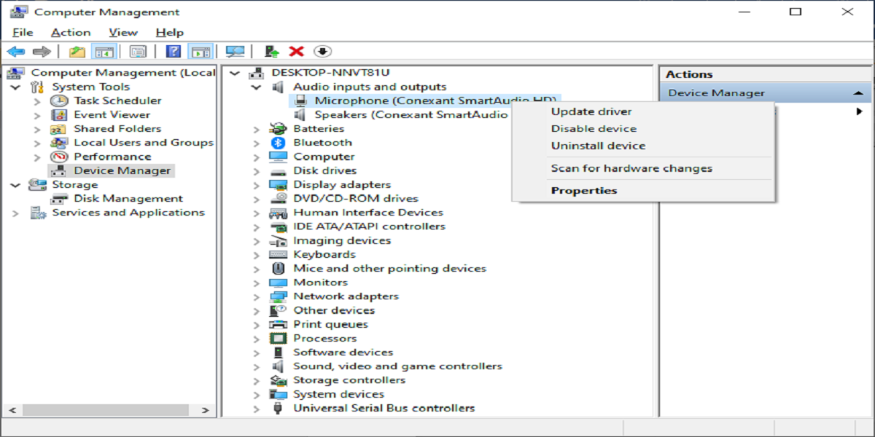Screen dimensions: 875x437
Task: Click the update driver icon with green arrow
Action: tap(272, 52)
